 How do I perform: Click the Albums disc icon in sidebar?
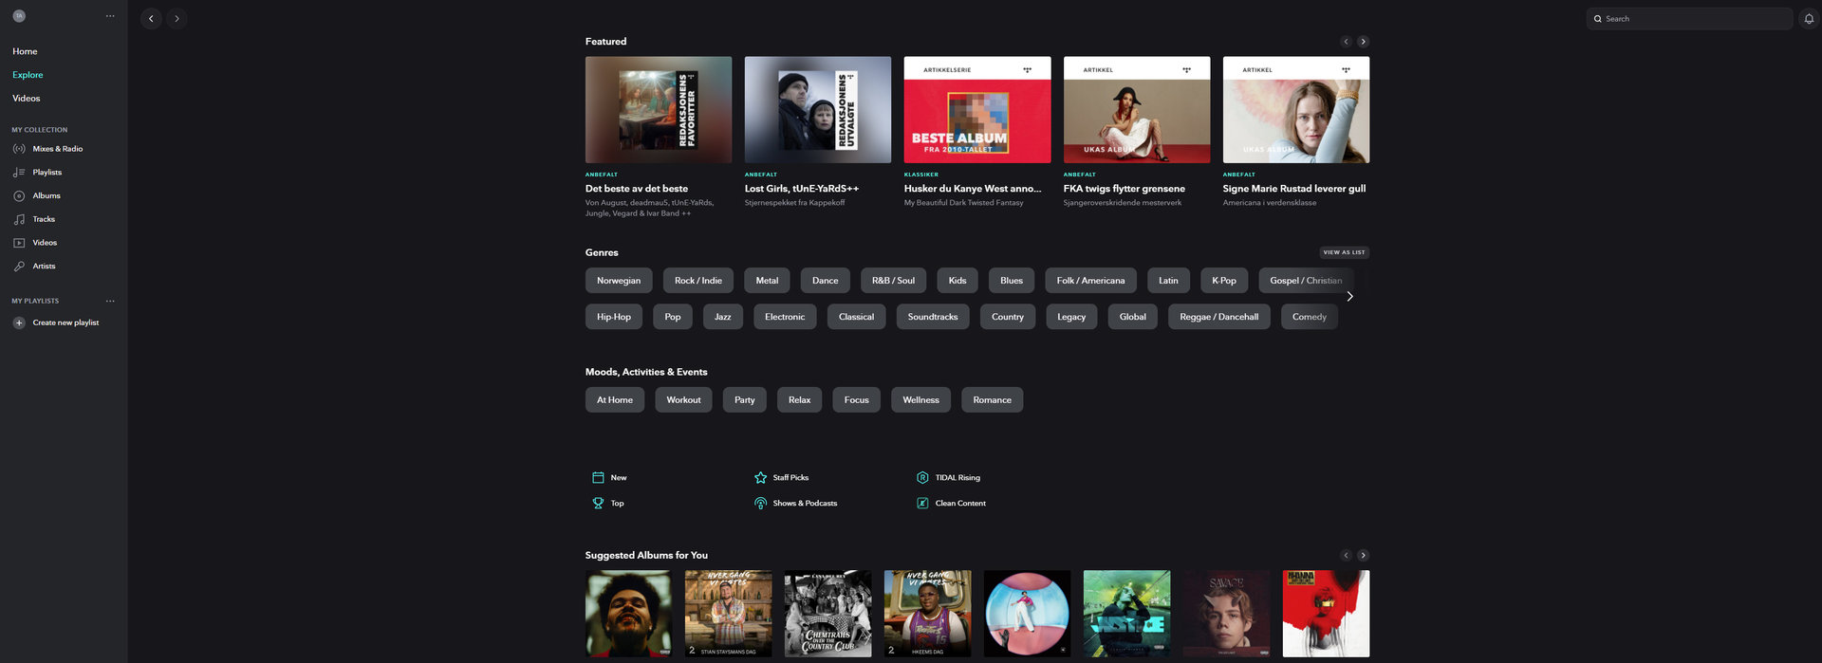pos(19,196)
